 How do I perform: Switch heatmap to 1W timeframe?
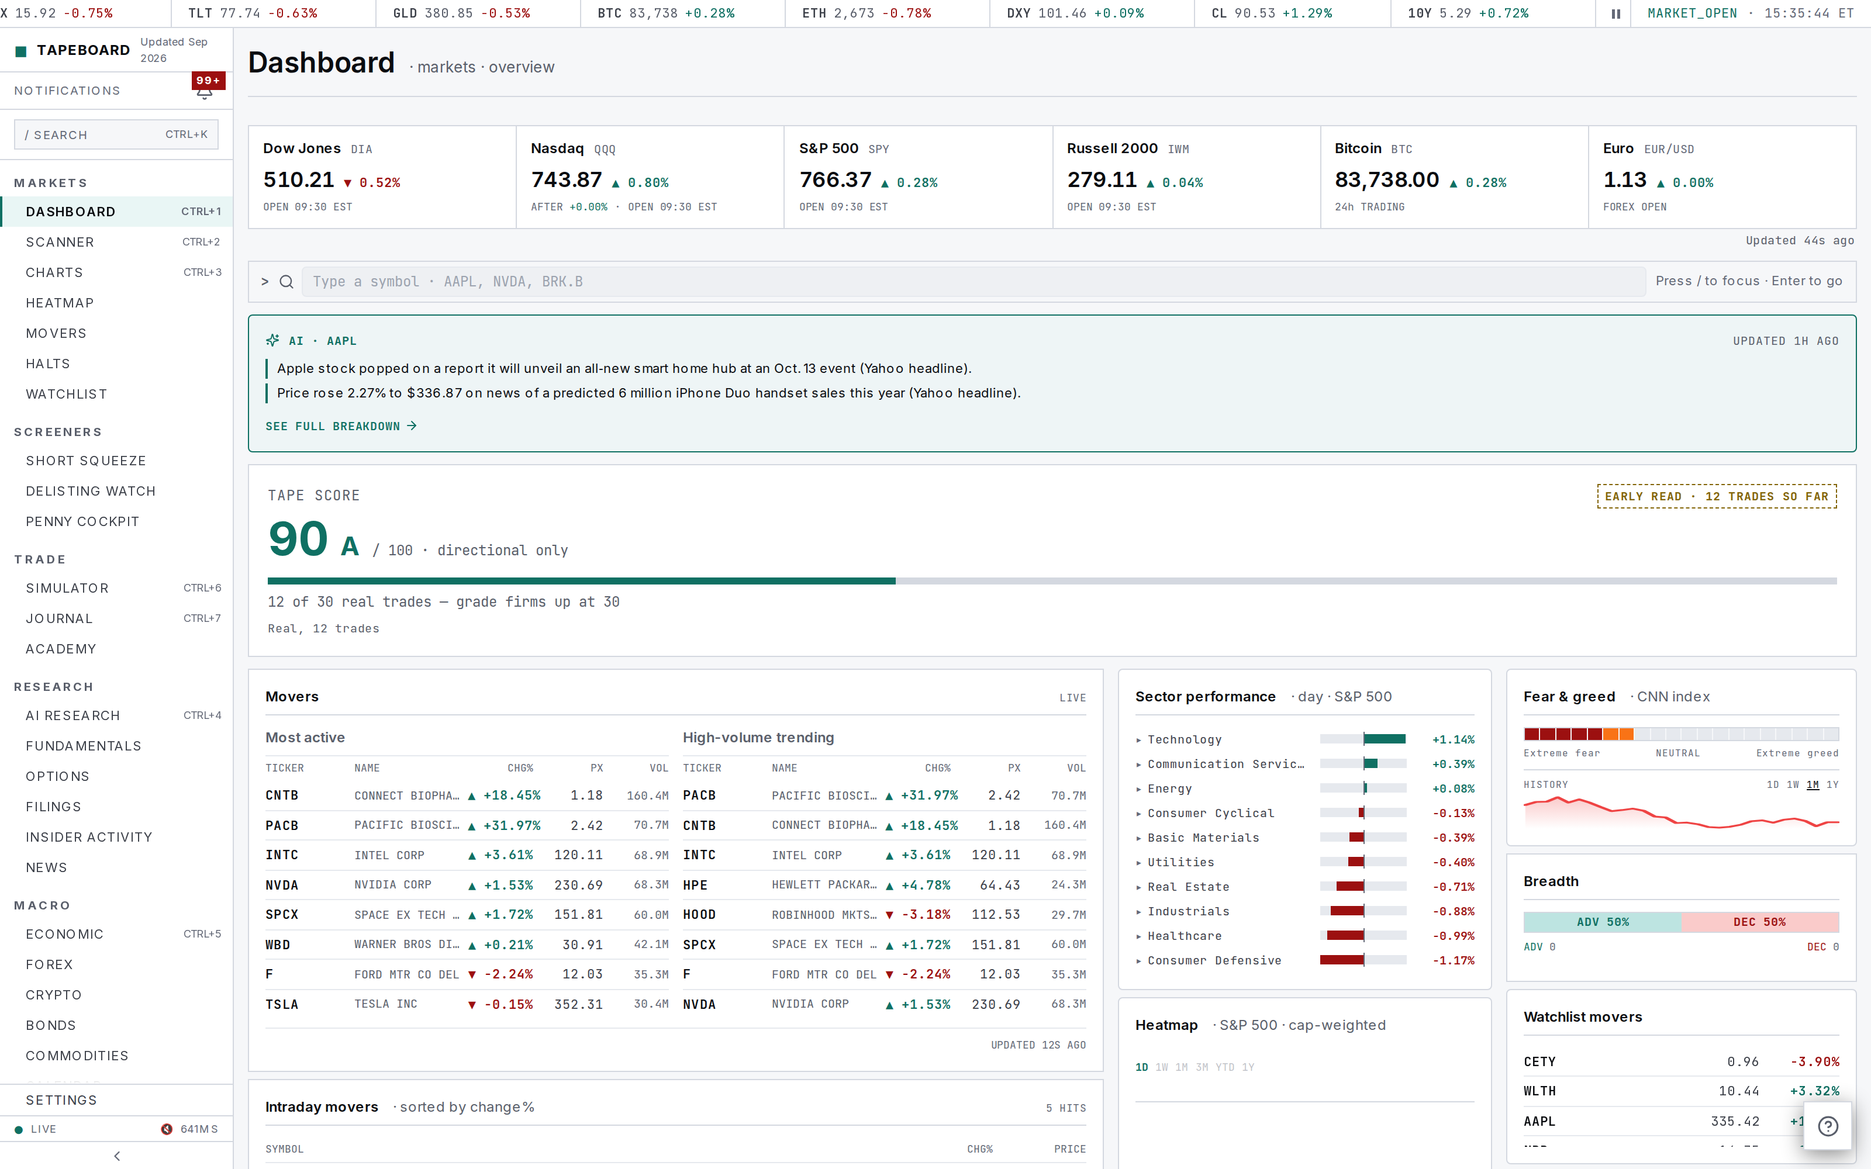pos(1161,1067)
